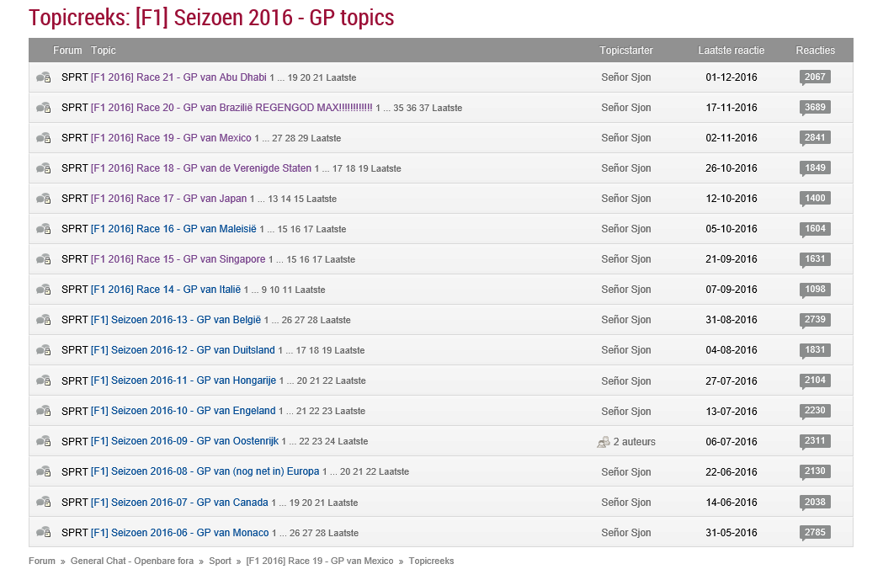Open topic GP van (nog net in) Europa
This screenshot has width=883, height=580.
(205, 472)
